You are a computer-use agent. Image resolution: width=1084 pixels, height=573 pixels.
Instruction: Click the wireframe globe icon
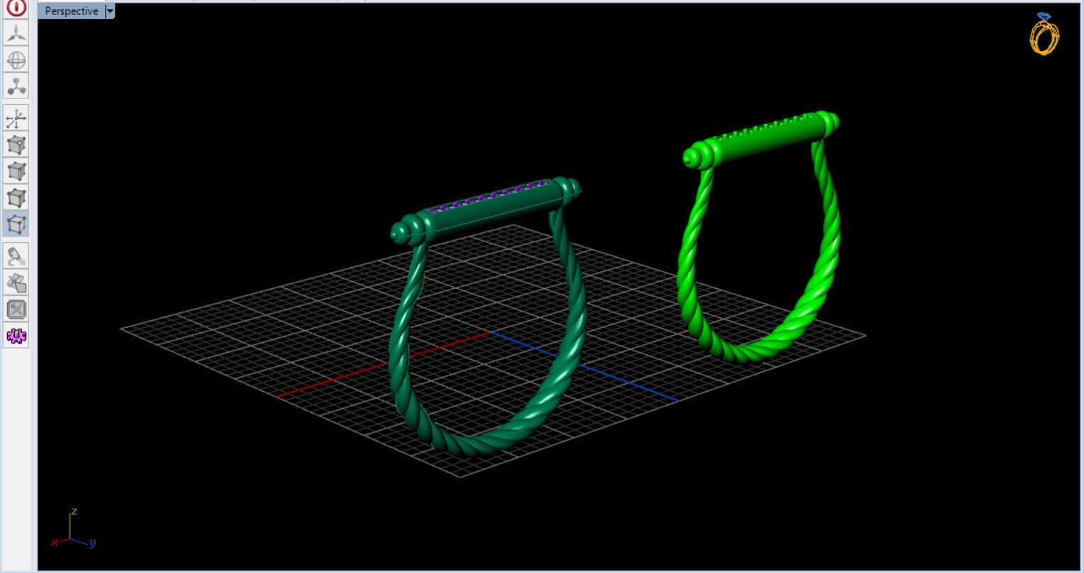point(16,59)
